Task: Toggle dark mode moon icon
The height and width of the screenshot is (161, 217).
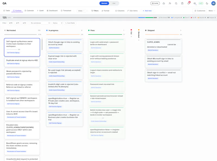Action: pyautogui.click(x=207, y=3)
